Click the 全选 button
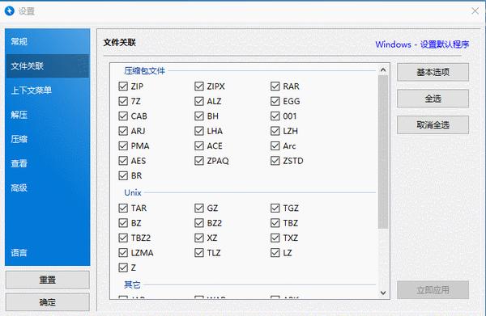The image size is (486, 316). [x=433, y=99]
